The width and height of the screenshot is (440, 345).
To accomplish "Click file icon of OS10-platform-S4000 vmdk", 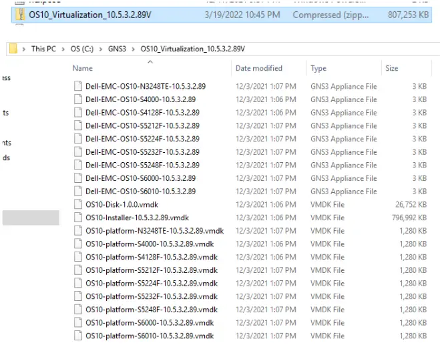I will [x=78, y=244].
